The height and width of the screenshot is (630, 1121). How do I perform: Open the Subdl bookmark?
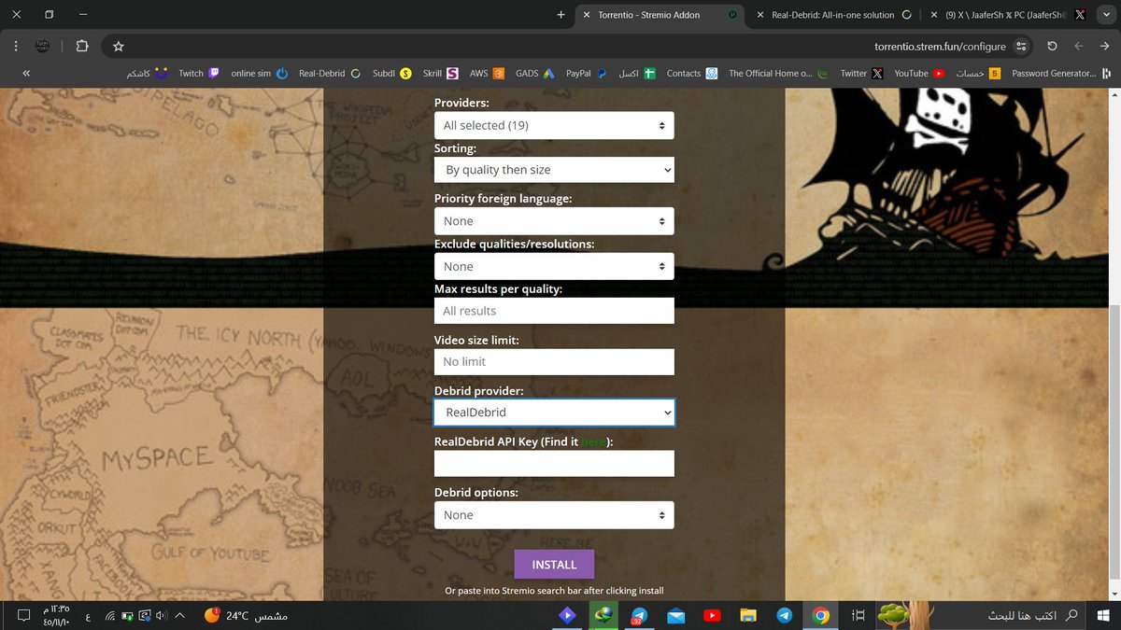391,73
